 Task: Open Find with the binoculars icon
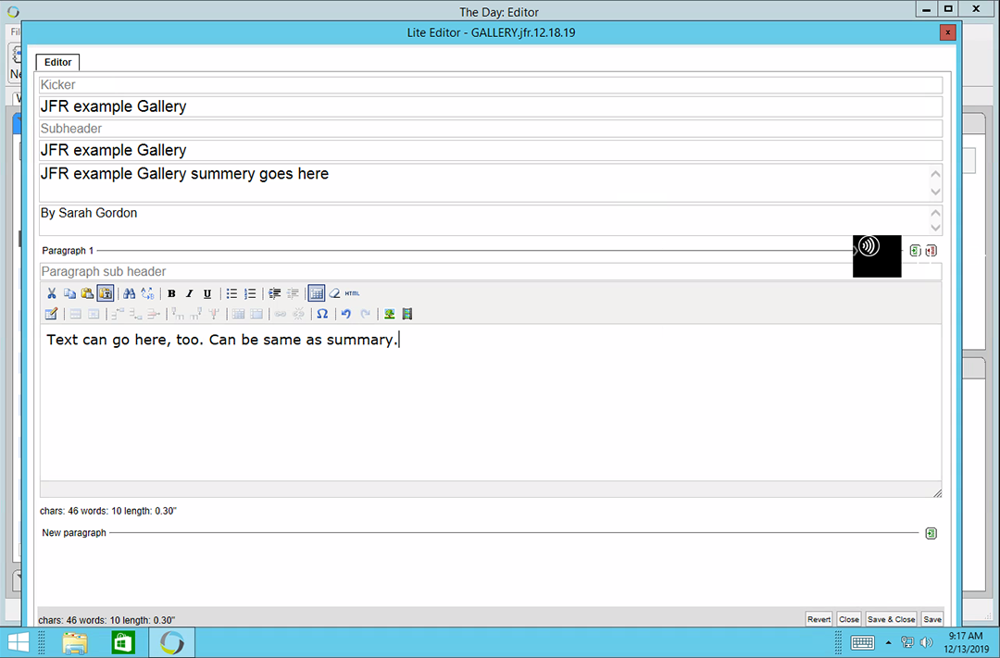click(130, 293)
